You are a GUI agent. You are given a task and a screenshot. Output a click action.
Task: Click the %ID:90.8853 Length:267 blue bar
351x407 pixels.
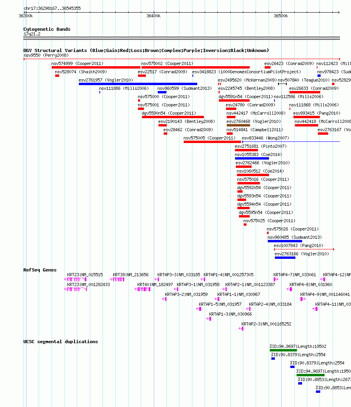pyautogui.click(x=300, y=384)
